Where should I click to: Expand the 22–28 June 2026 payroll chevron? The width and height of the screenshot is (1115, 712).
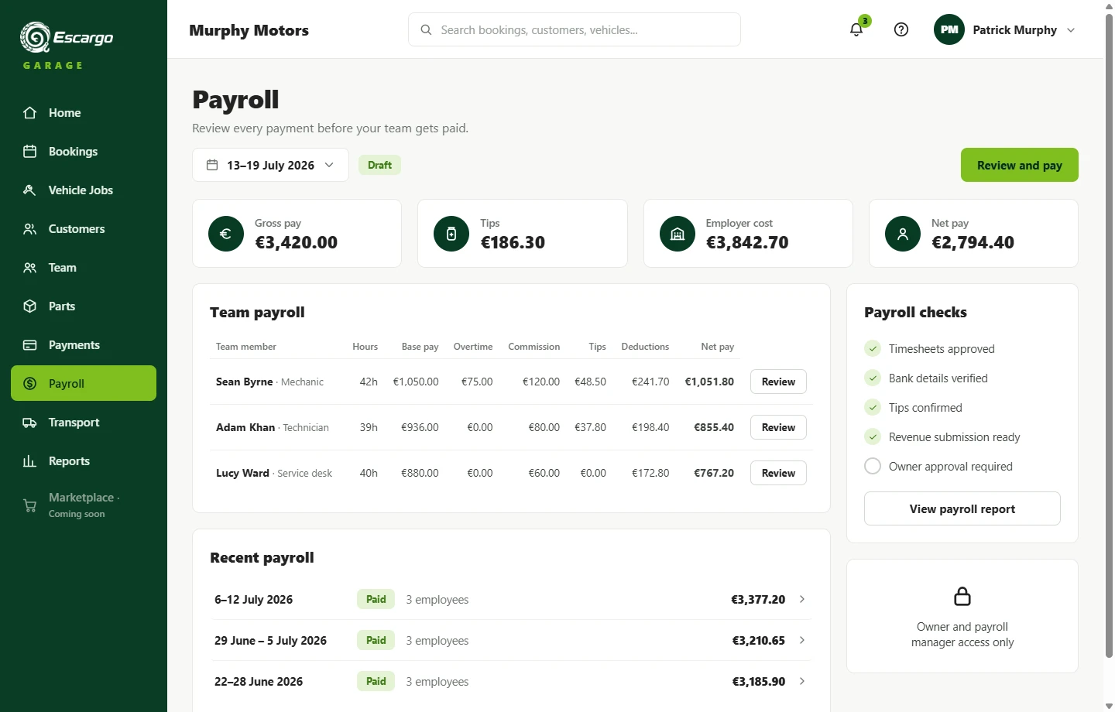point(802,681)
